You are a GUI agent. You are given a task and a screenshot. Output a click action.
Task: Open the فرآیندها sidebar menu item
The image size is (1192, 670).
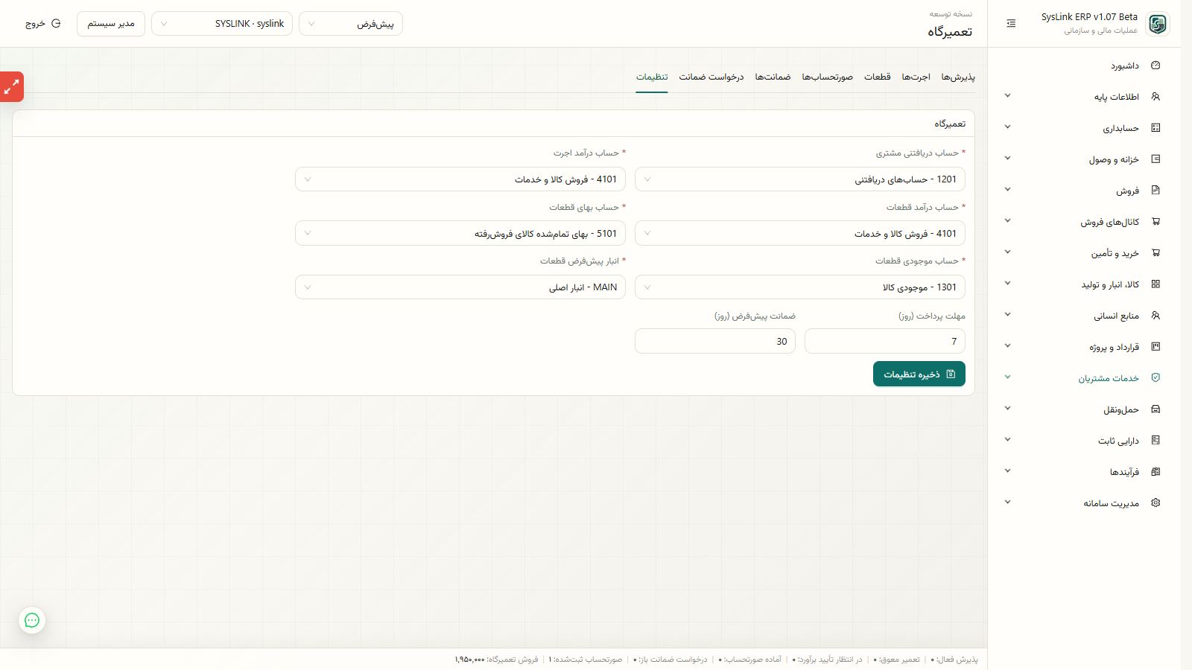[x=1085, y=472]
